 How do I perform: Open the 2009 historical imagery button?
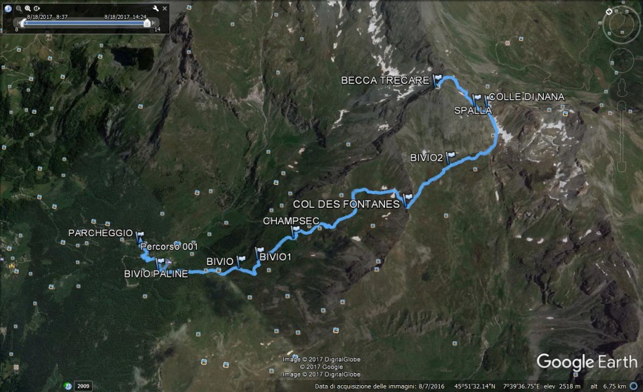point(84,386)
